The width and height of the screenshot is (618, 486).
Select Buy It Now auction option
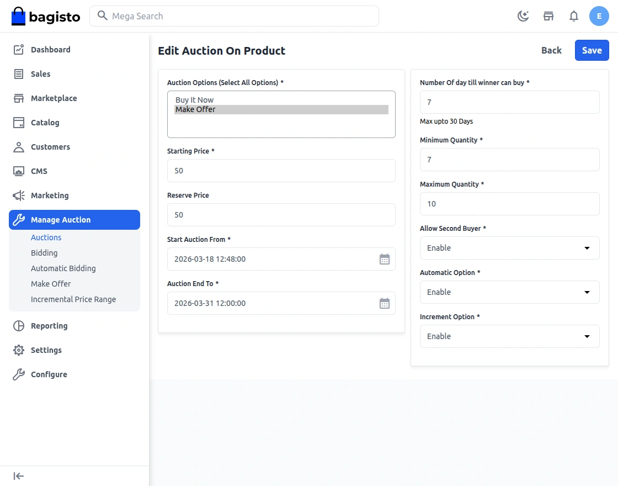(195, 100)
